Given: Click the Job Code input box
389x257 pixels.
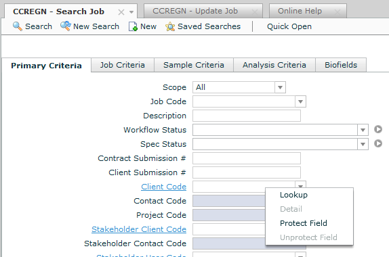Looking at the screenshot, I should pos(244,101).
